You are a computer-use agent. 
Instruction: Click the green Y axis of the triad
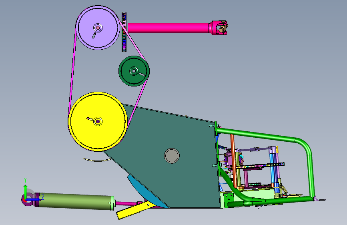coord(26,191)
